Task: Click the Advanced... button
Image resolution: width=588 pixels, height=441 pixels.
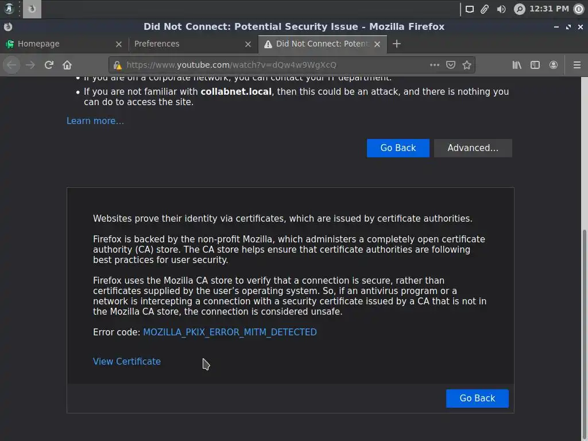Action: coord(473,148)
